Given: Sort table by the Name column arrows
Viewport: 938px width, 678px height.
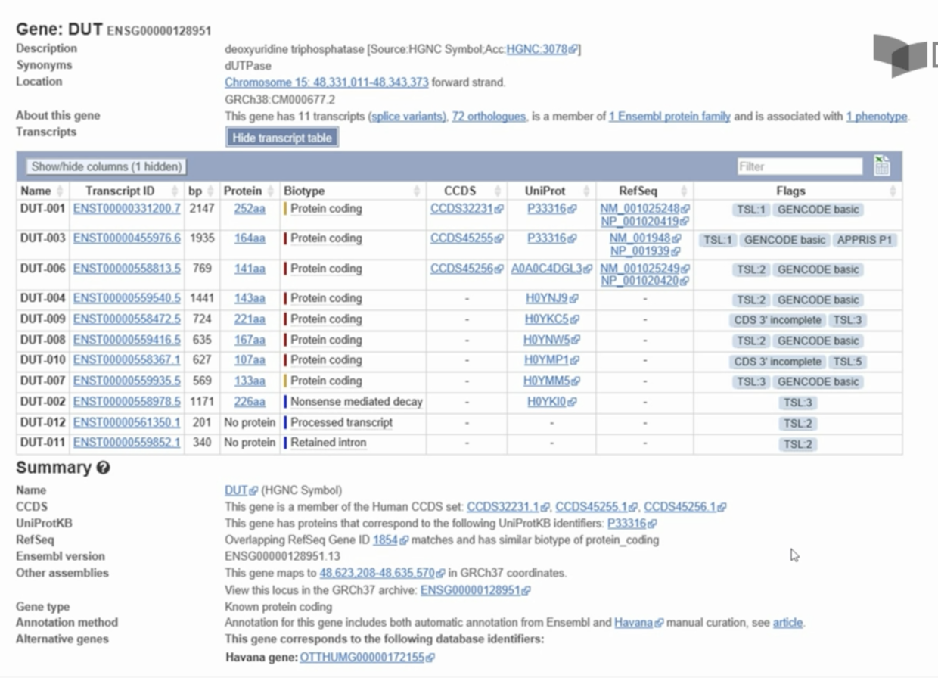Looking at the screenshot, I should tap(61, 191).
